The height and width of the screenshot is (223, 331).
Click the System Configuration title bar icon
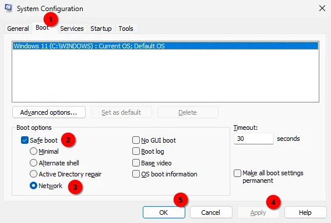(x=8, y=8)
